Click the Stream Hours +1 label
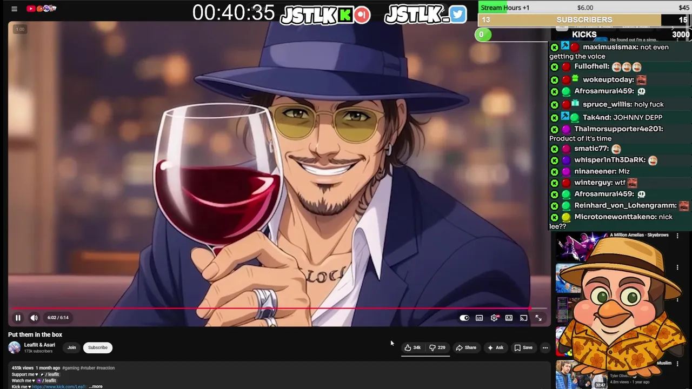 [505, 8]
